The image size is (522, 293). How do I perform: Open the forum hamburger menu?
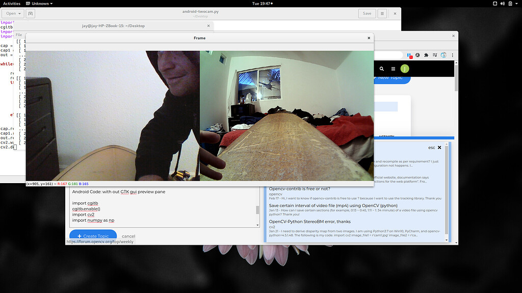pos(393,68)
